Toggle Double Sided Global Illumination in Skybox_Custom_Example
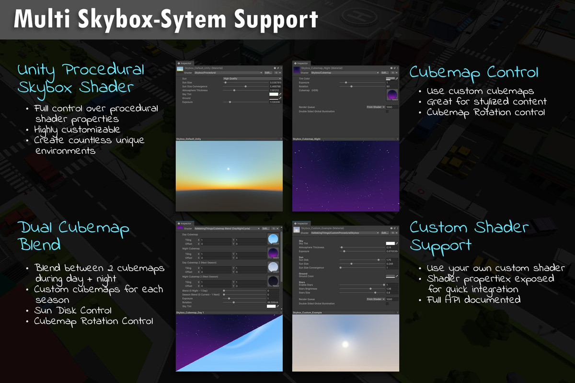Viewport: 575px width, 383px height. pos(387,303)
